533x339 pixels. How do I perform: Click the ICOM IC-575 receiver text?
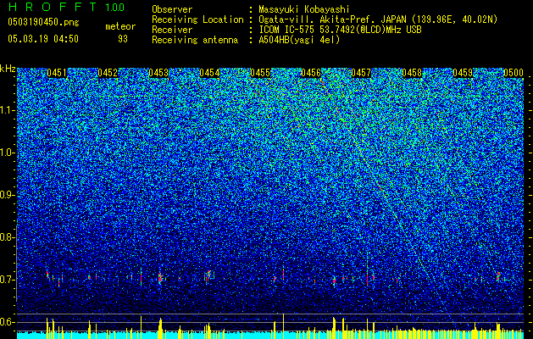(340, 30)
